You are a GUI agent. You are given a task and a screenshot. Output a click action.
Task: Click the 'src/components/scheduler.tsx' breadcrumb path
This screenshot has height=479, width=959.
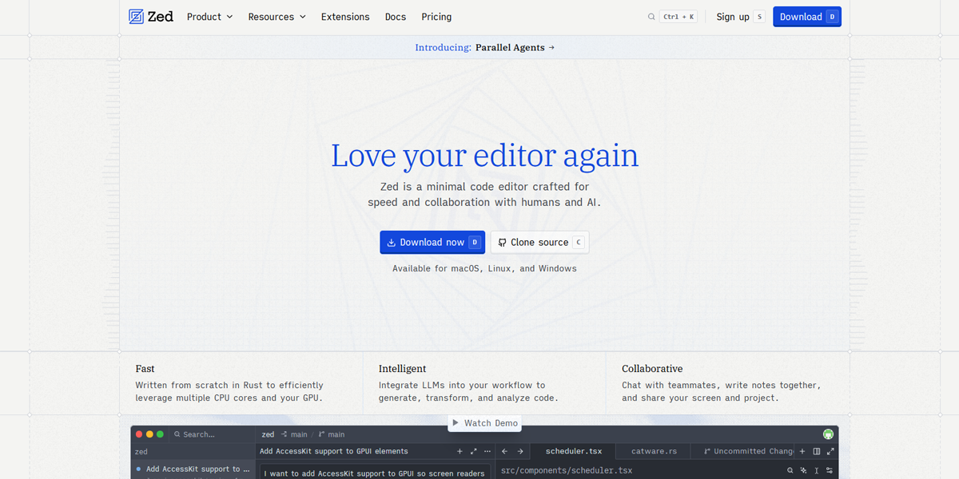point(567,470)
